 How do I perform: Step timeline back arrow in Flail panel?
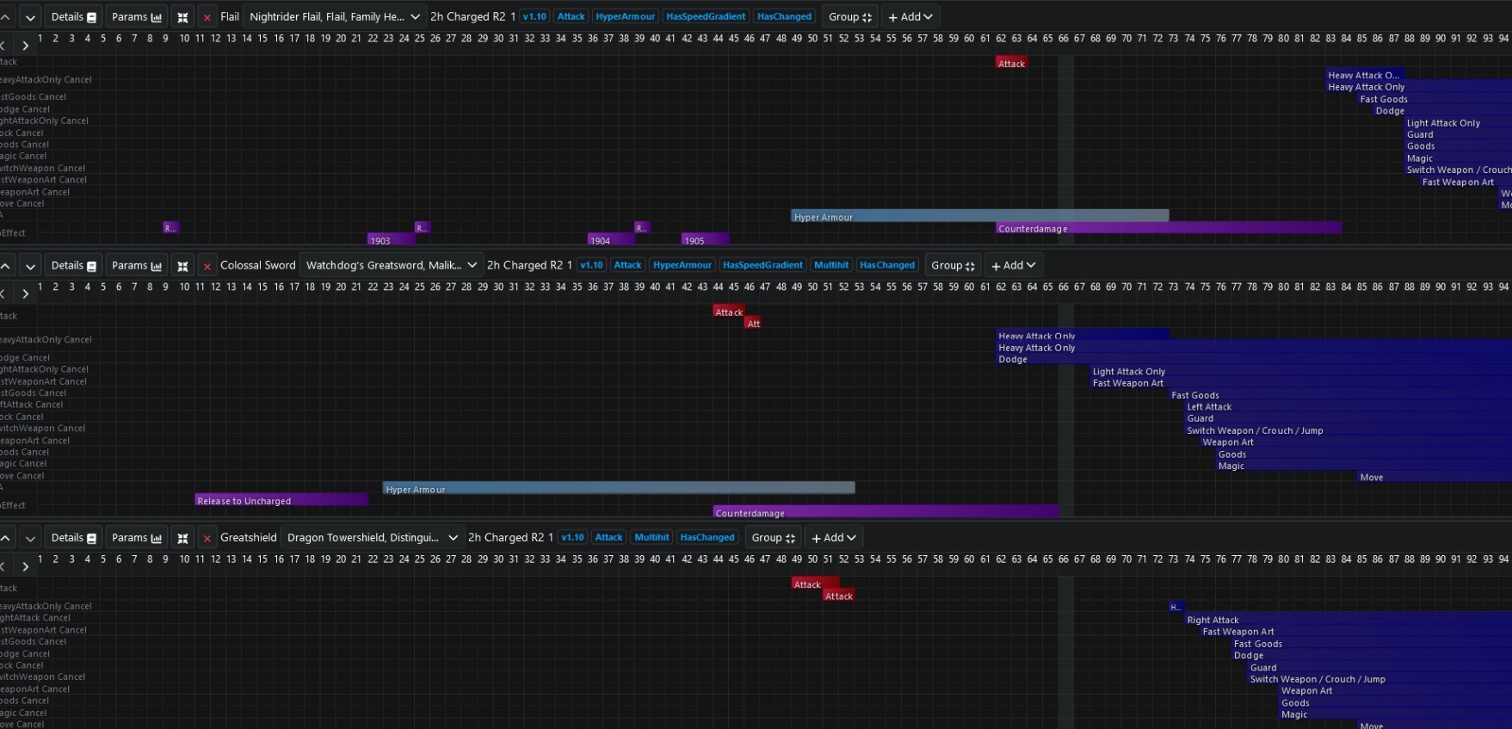pos(3,46)
